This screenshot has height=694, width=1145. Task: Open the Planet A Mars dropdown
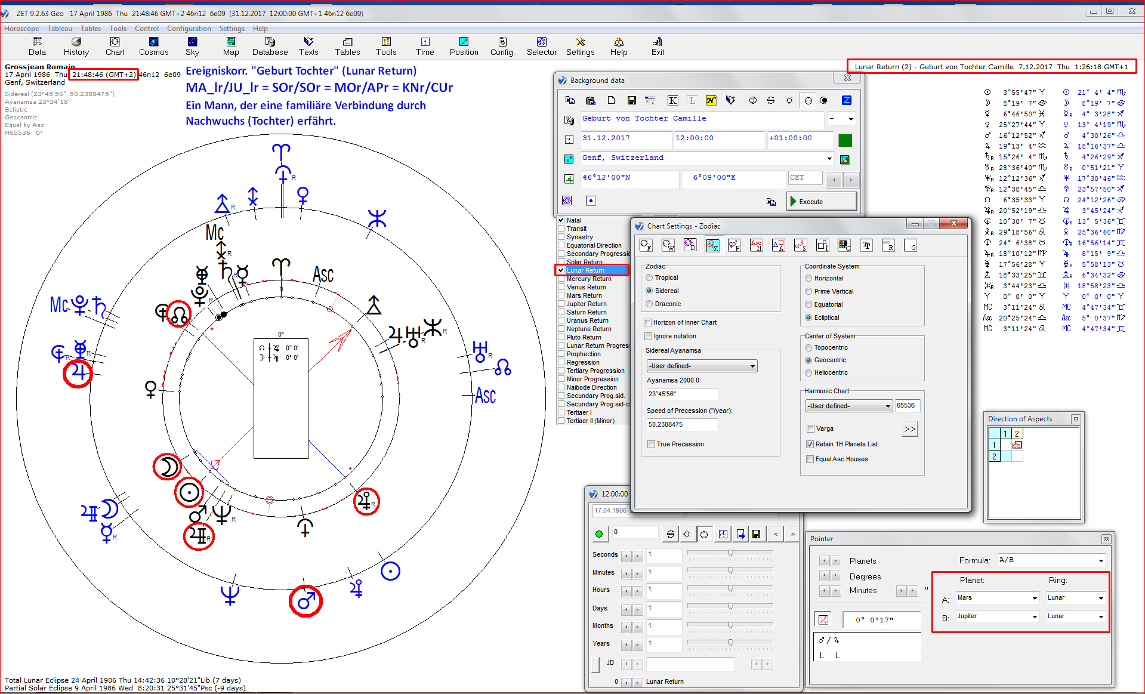click(x=1035, y=599)
